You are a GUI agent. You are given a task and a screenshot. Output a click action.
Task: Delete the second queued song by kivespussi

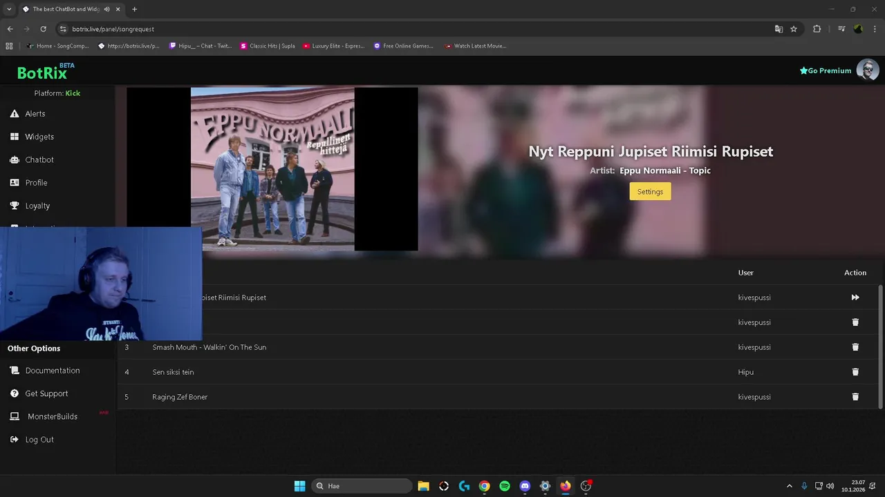tap(855, 322)
